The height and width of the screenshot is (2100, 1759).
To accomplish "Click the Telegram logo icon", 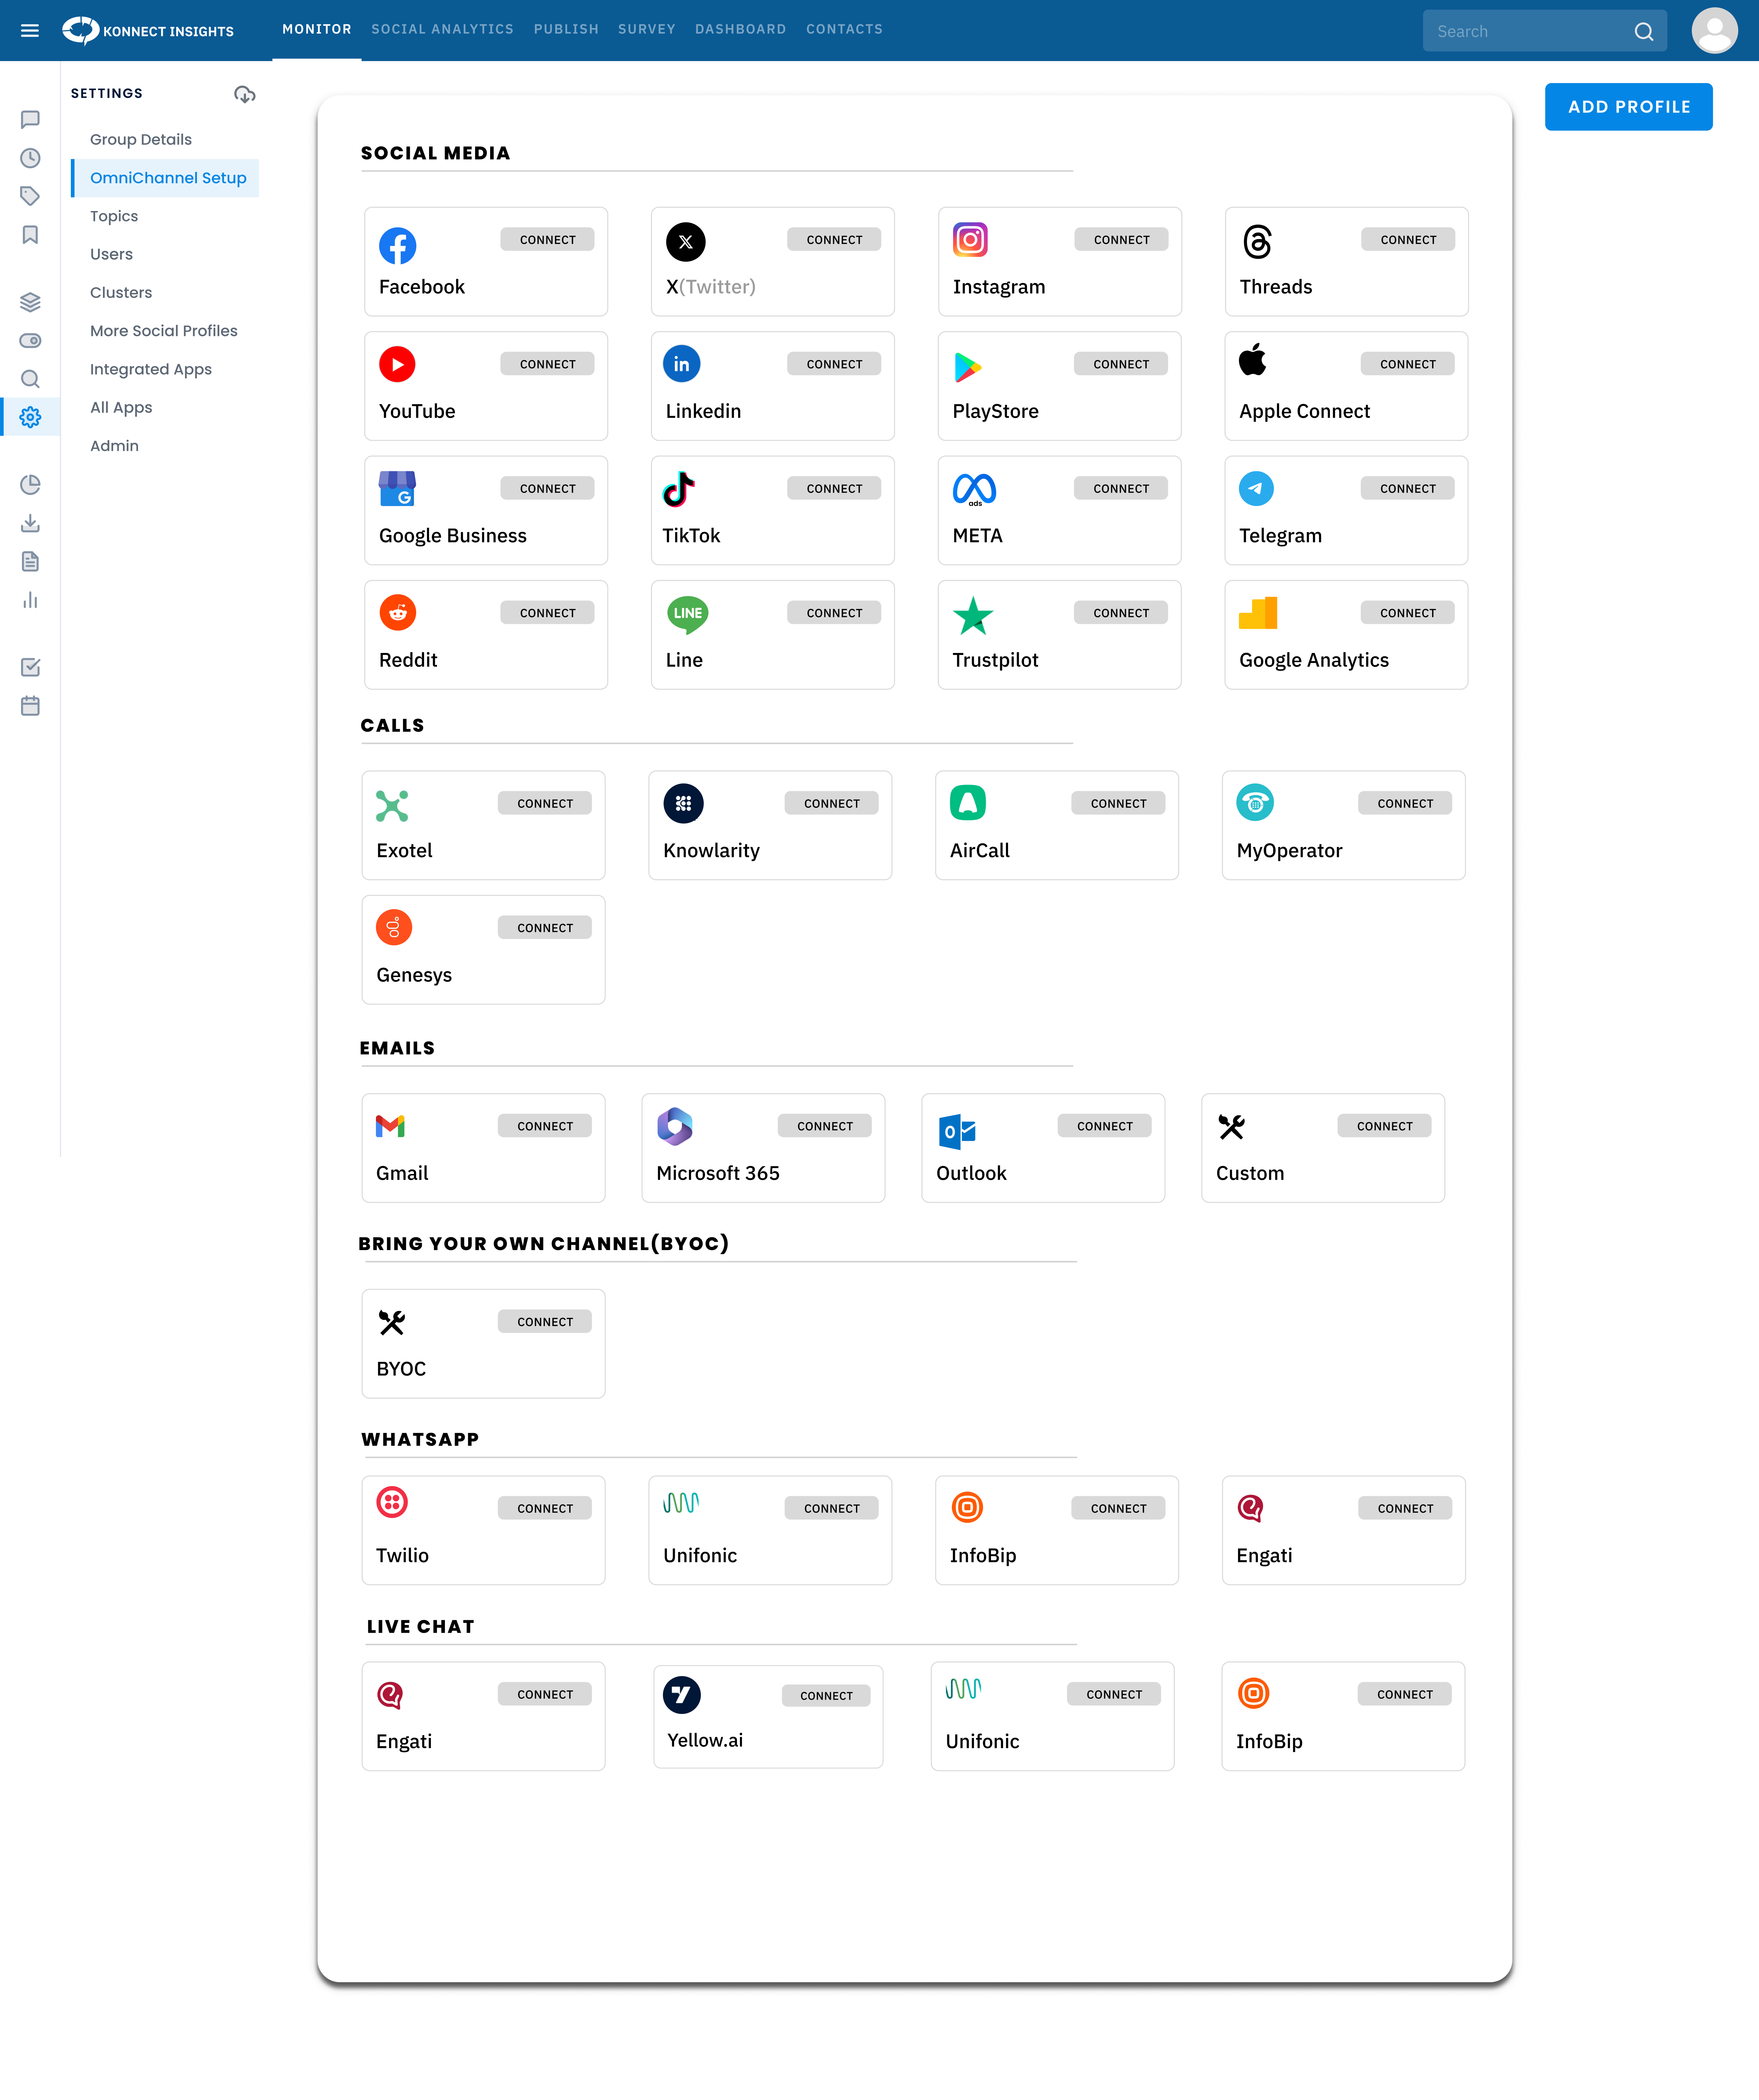I will [x=1256, y=489].
